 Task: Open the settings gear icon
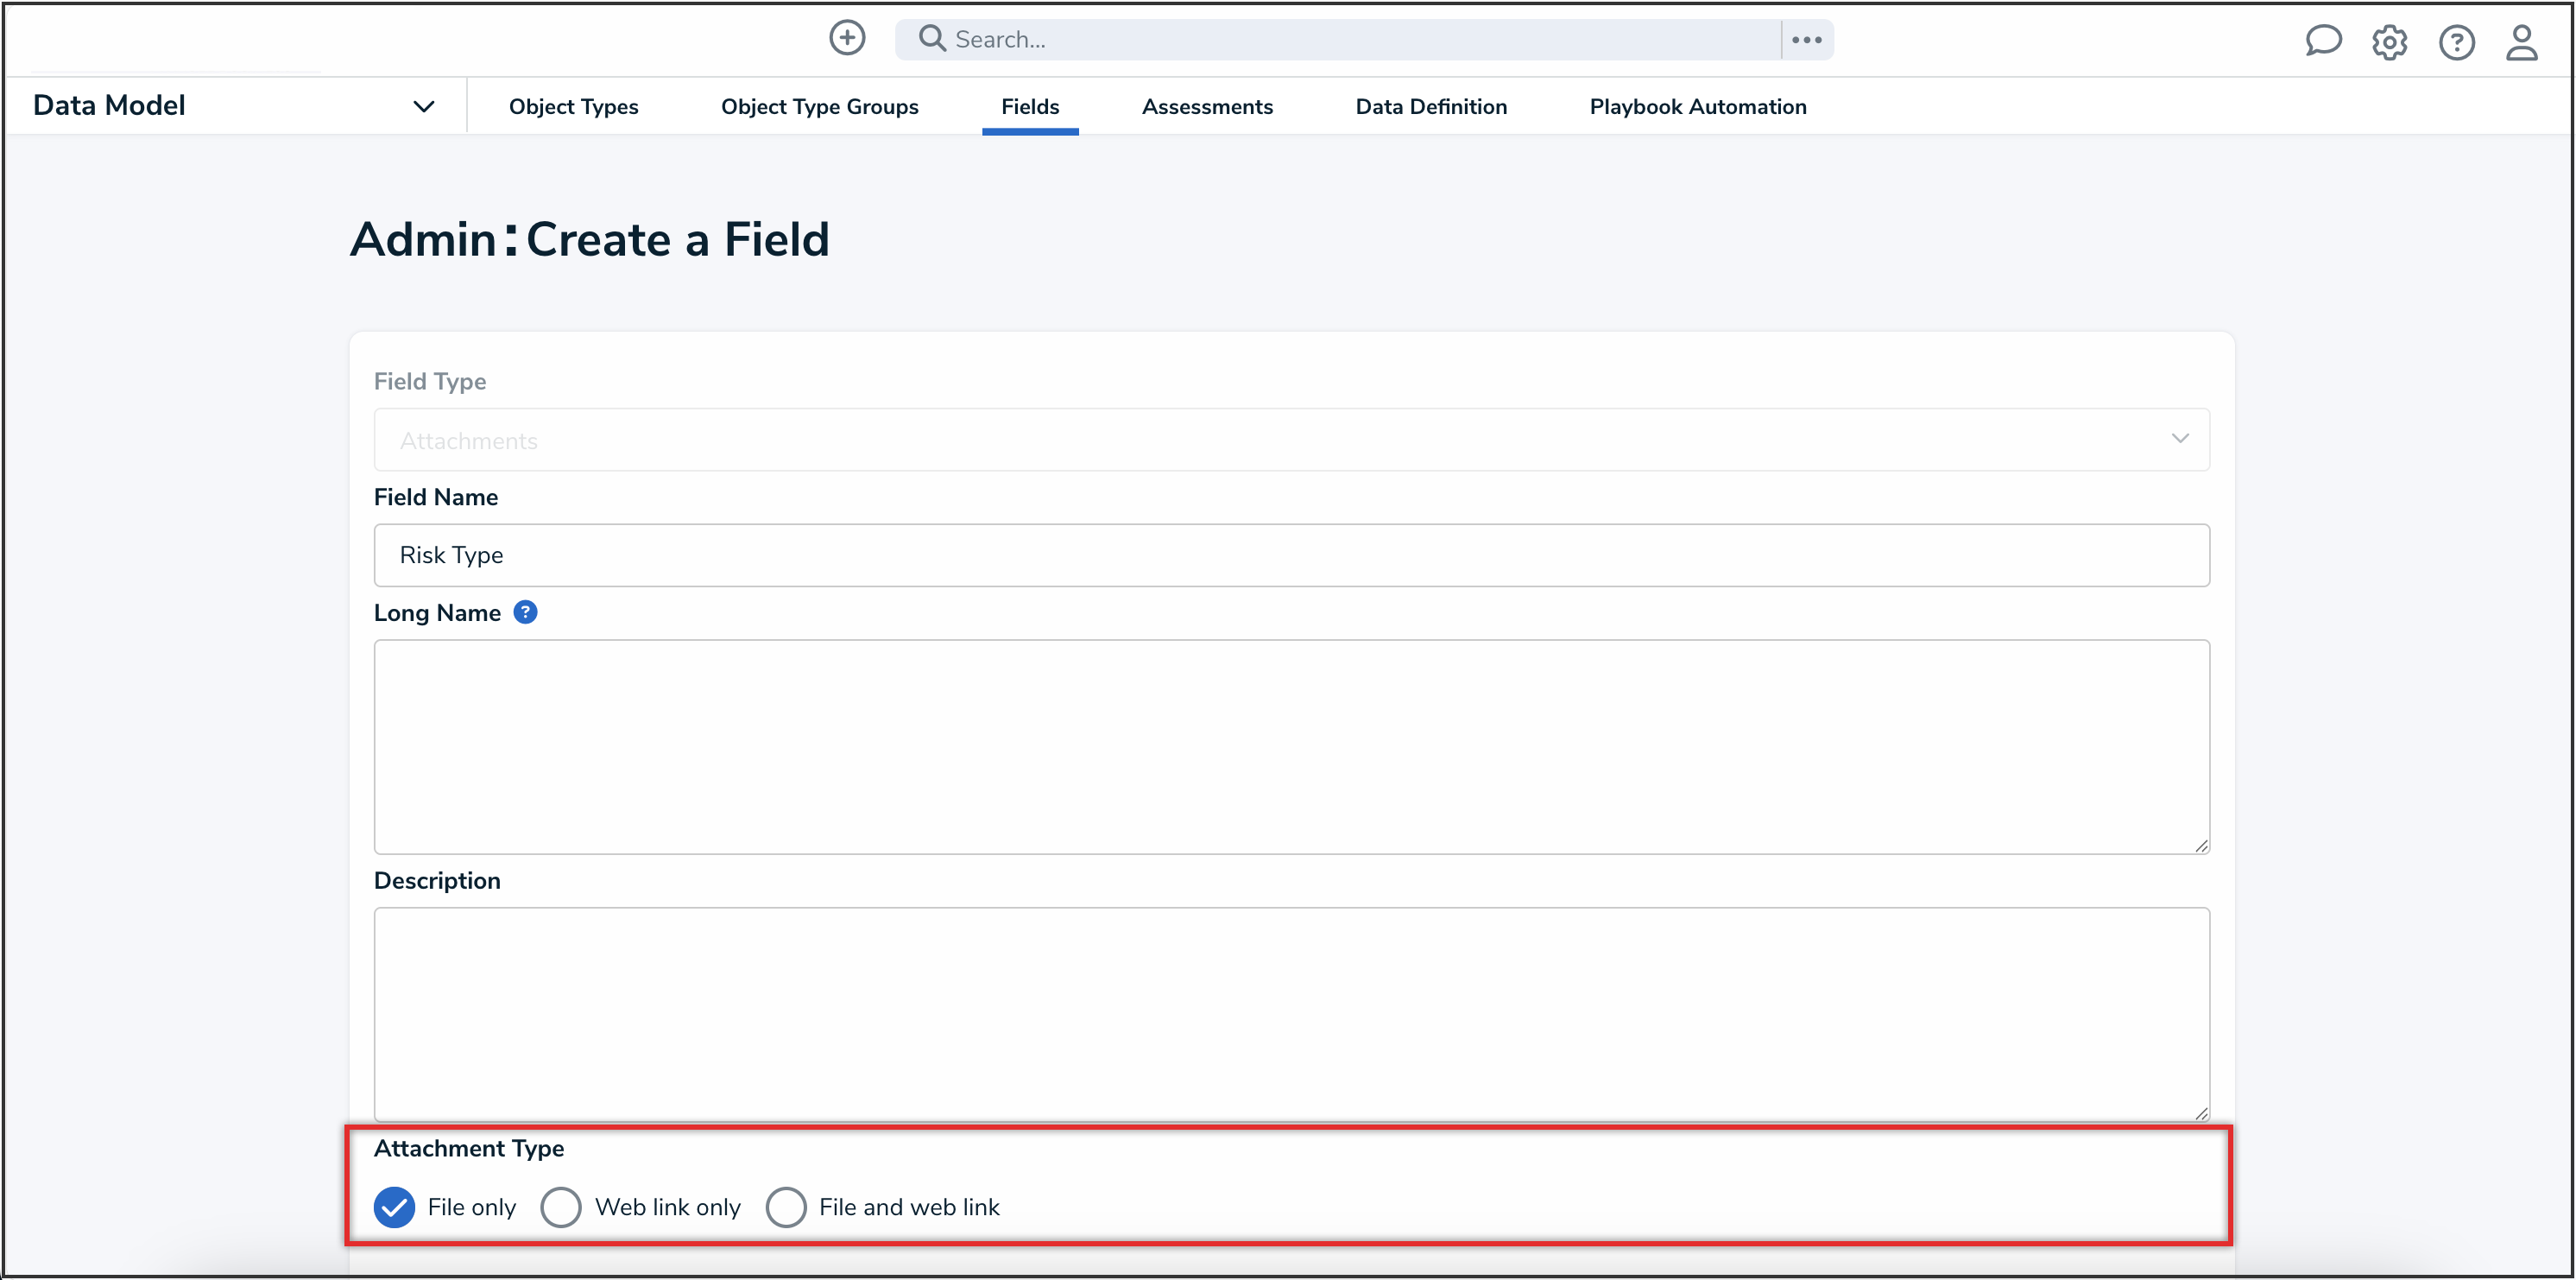2389,42
